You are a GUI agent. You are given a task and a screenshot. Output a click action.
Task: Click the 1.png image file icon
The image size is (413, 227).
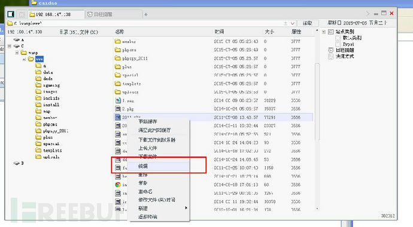tap(118, 100)
